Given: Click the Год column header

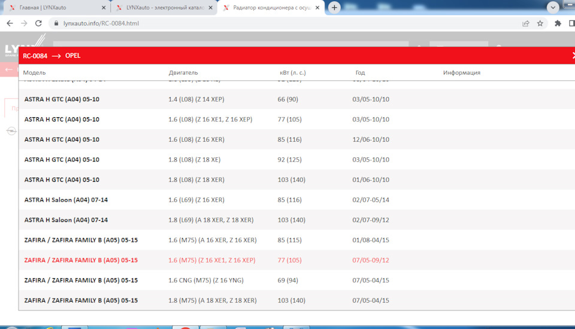Looking at the screenshot, I should click(360, 72).
